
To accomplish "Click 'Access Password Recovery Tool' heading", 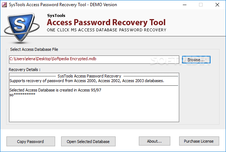I will (x=106, y=22).
